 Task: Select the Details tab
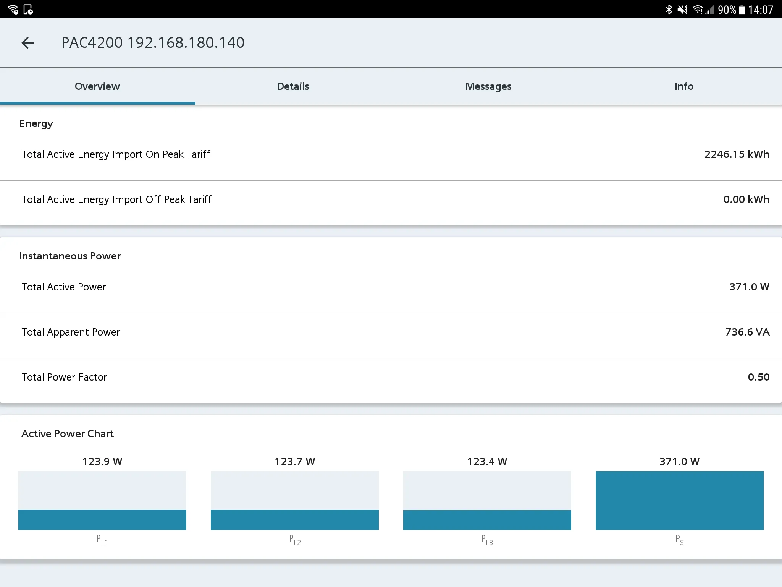point(293,86)
